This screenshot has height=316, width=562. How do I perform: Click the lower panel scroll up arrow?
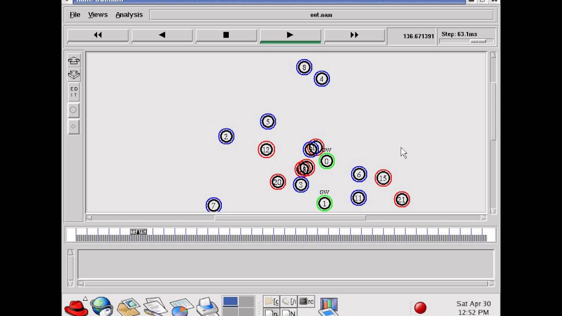[70, 252]
